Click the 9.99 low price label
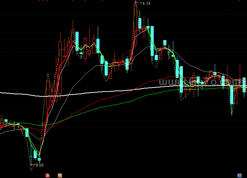 pos(39,165)
